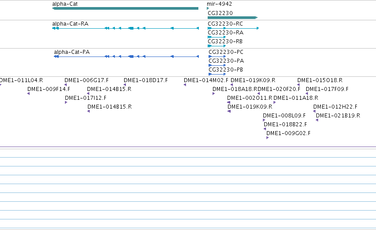Click the DME1-020F20.F label
Viewport: 376px width, 230px height.
(279, 89)
